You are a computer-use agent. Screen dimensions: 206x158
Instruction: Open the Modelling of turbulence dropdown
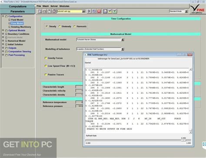[123, 49]
